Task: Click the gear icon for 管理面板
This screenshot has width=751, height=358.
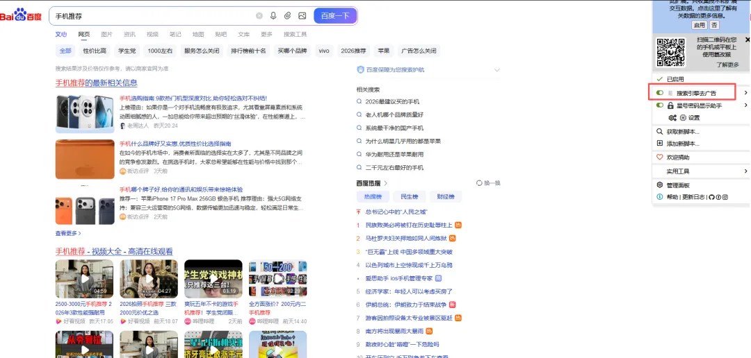Action: pyautogui.click(x=659, y=185)
